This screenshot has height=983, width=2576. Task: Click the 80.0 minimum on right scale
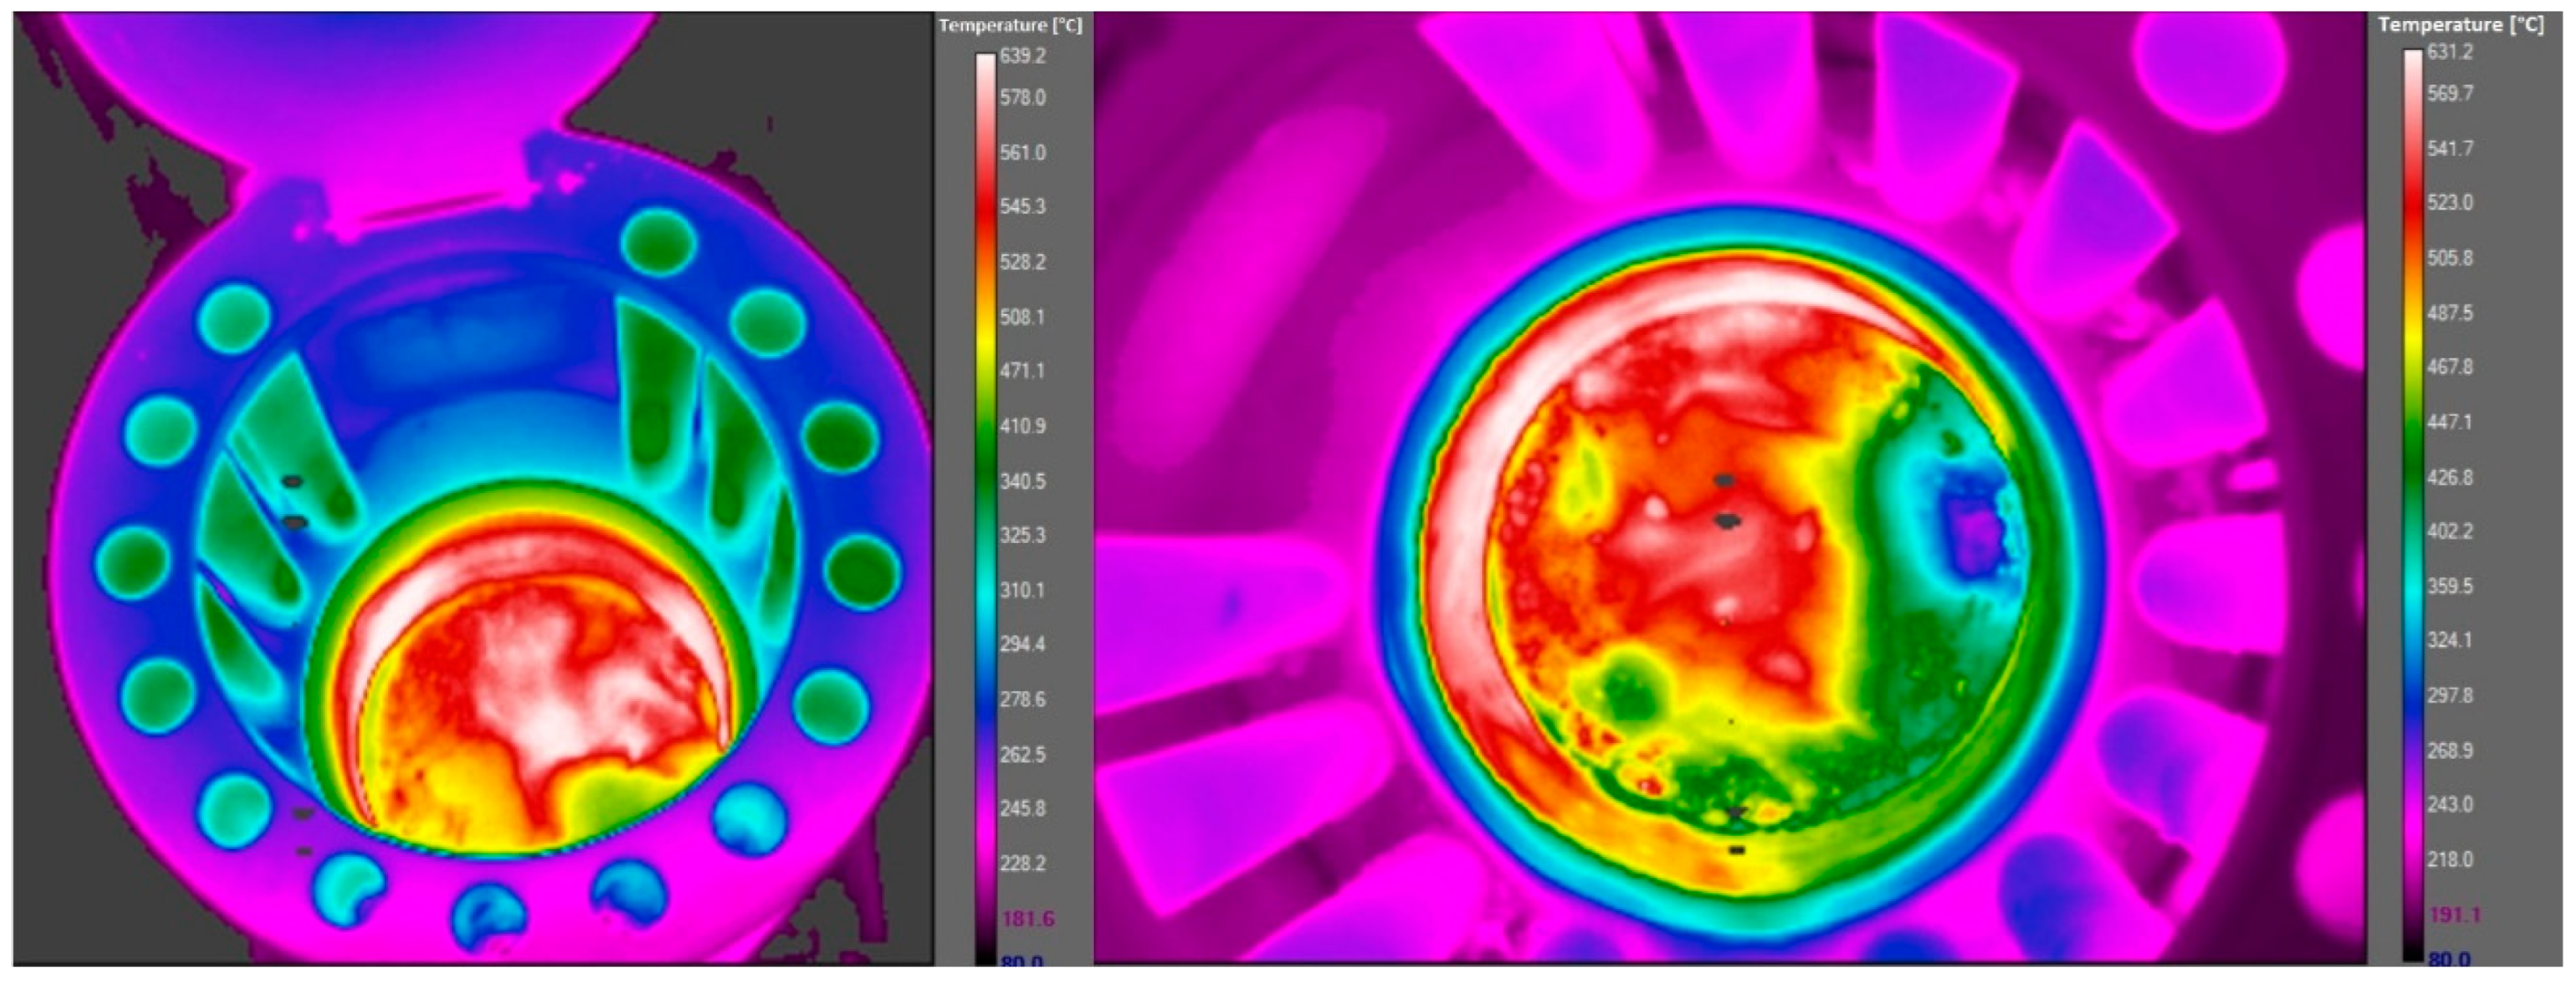click(2449, 959)
